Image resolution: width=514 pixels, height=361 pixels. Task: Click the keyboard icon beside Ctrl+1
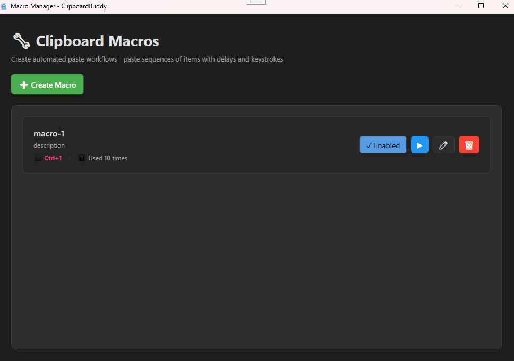pos(37,158)
